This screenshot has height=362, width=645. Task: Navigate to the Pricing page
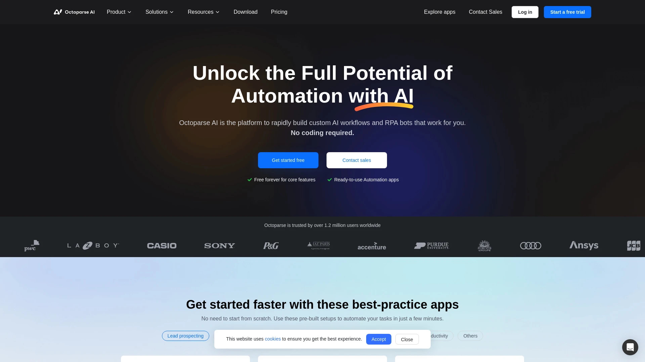click(279, 12)
